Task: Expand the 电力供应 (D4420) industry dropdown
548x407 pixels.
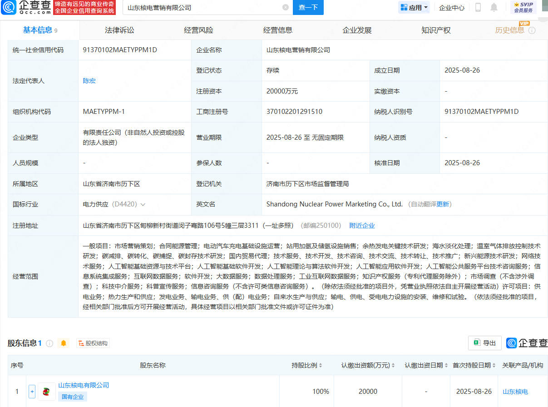Action: [143, 205]
